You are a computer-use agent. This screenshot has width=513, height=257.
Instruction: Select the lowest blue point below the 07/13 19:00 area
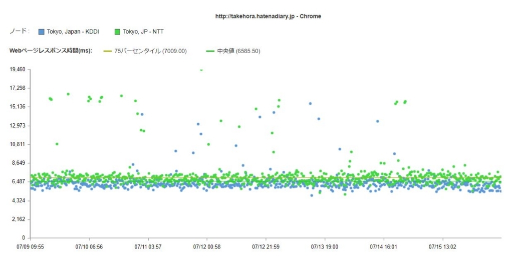(x=312, y=195)
